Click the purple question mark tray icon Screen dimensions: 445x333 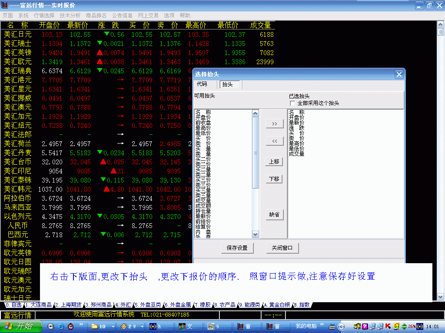pos(365,326)
